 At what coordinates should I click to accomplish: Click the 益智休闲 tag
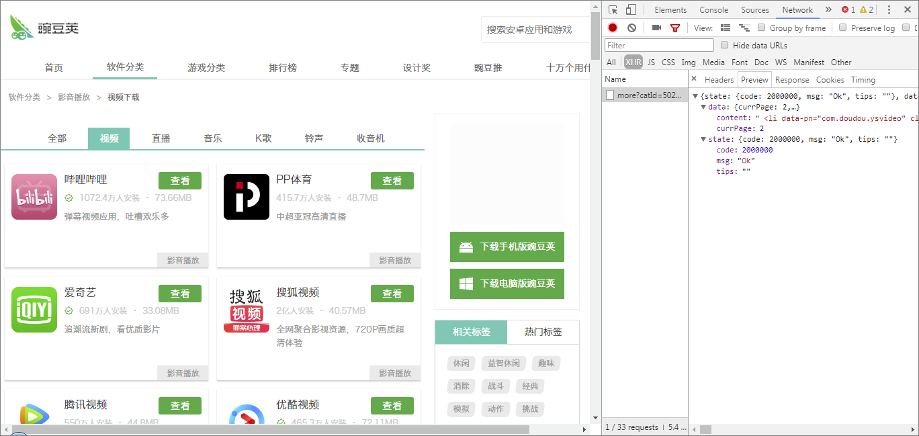[x=504, y=363]
